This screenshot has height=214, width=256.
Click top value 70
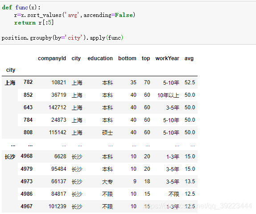pyautogui.click(x=147, y=82)
